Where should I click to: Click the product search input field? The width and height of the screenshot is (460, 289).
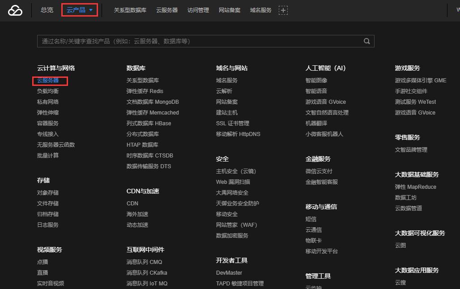tap(179, 41)
